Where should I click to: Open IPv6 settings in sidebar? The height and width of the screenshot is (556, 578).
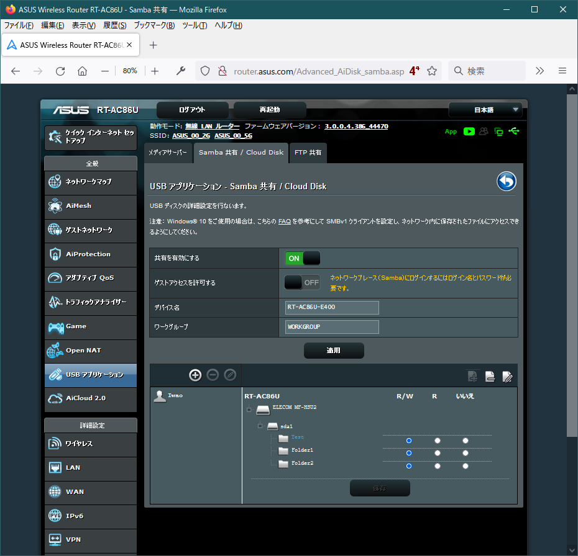[x=91, y=516]
